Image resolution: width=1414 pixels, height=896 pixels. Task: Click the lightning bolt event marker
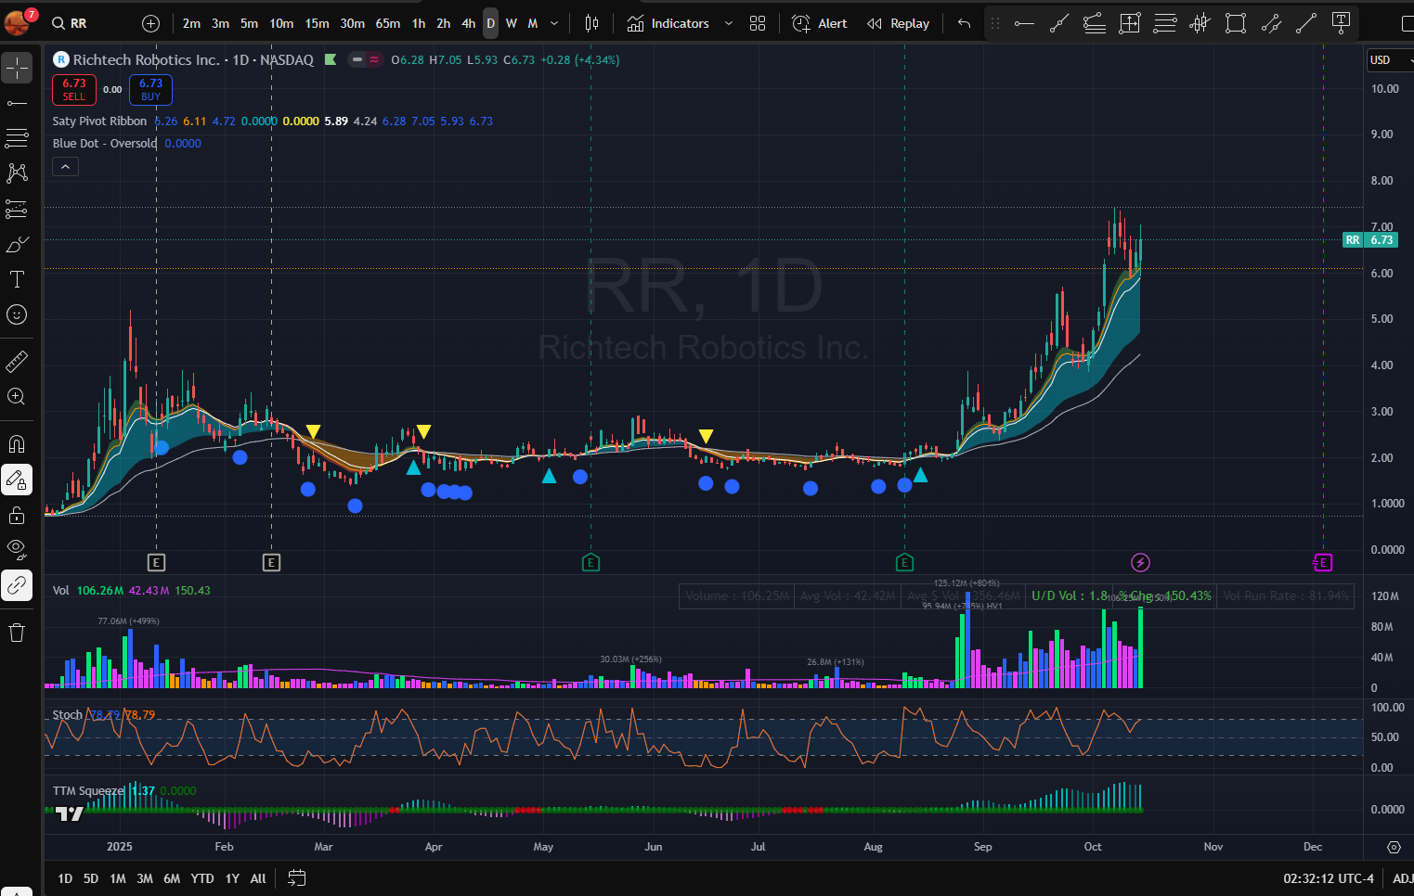1141,562
